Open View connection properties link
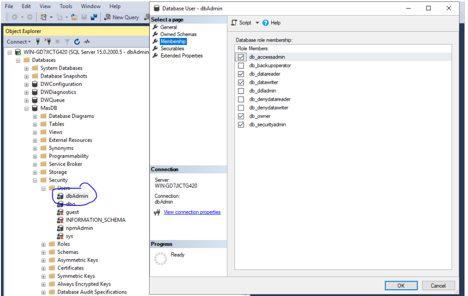The image size is (468, 296). coord(192,212)
